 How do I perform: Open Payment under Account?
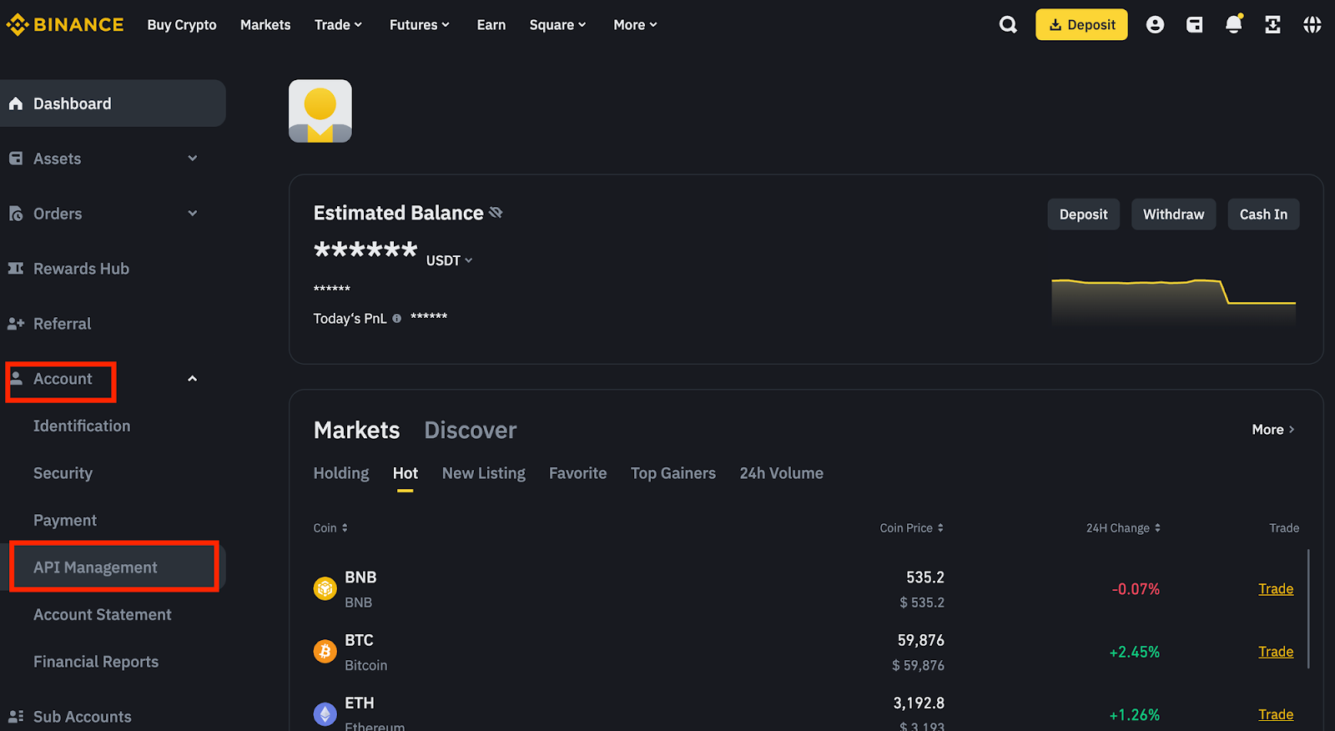[65, 521]
